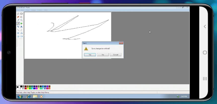Select the Ellipse shape tool

click(x=18, y=36)
